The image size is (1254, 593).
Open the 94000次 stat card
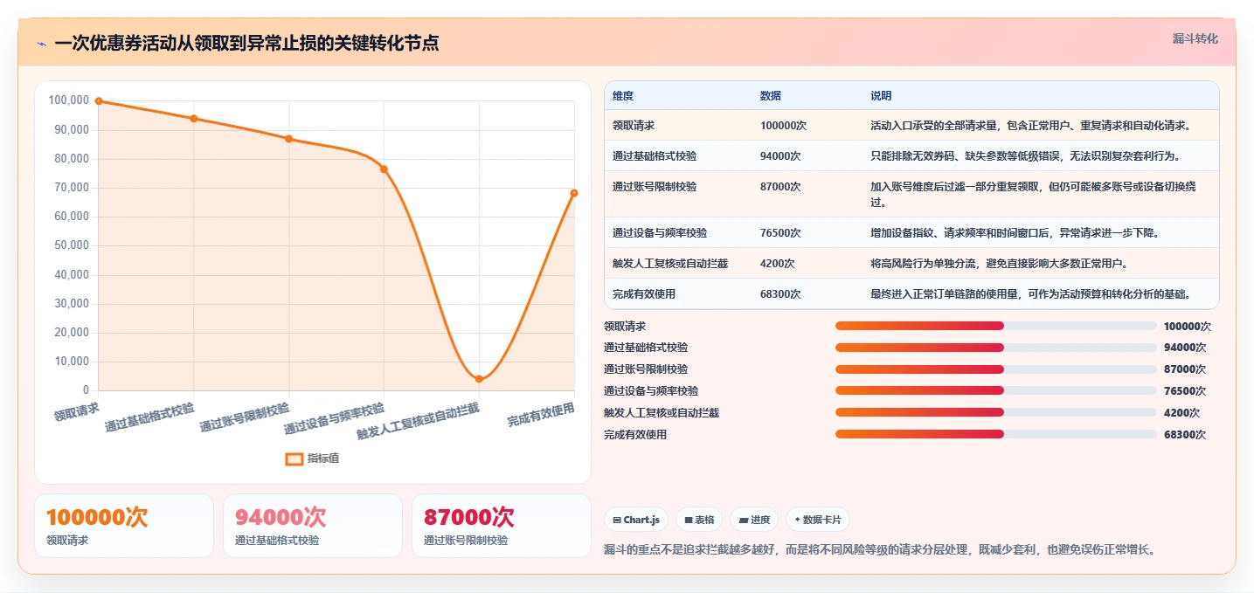[313, 526]
